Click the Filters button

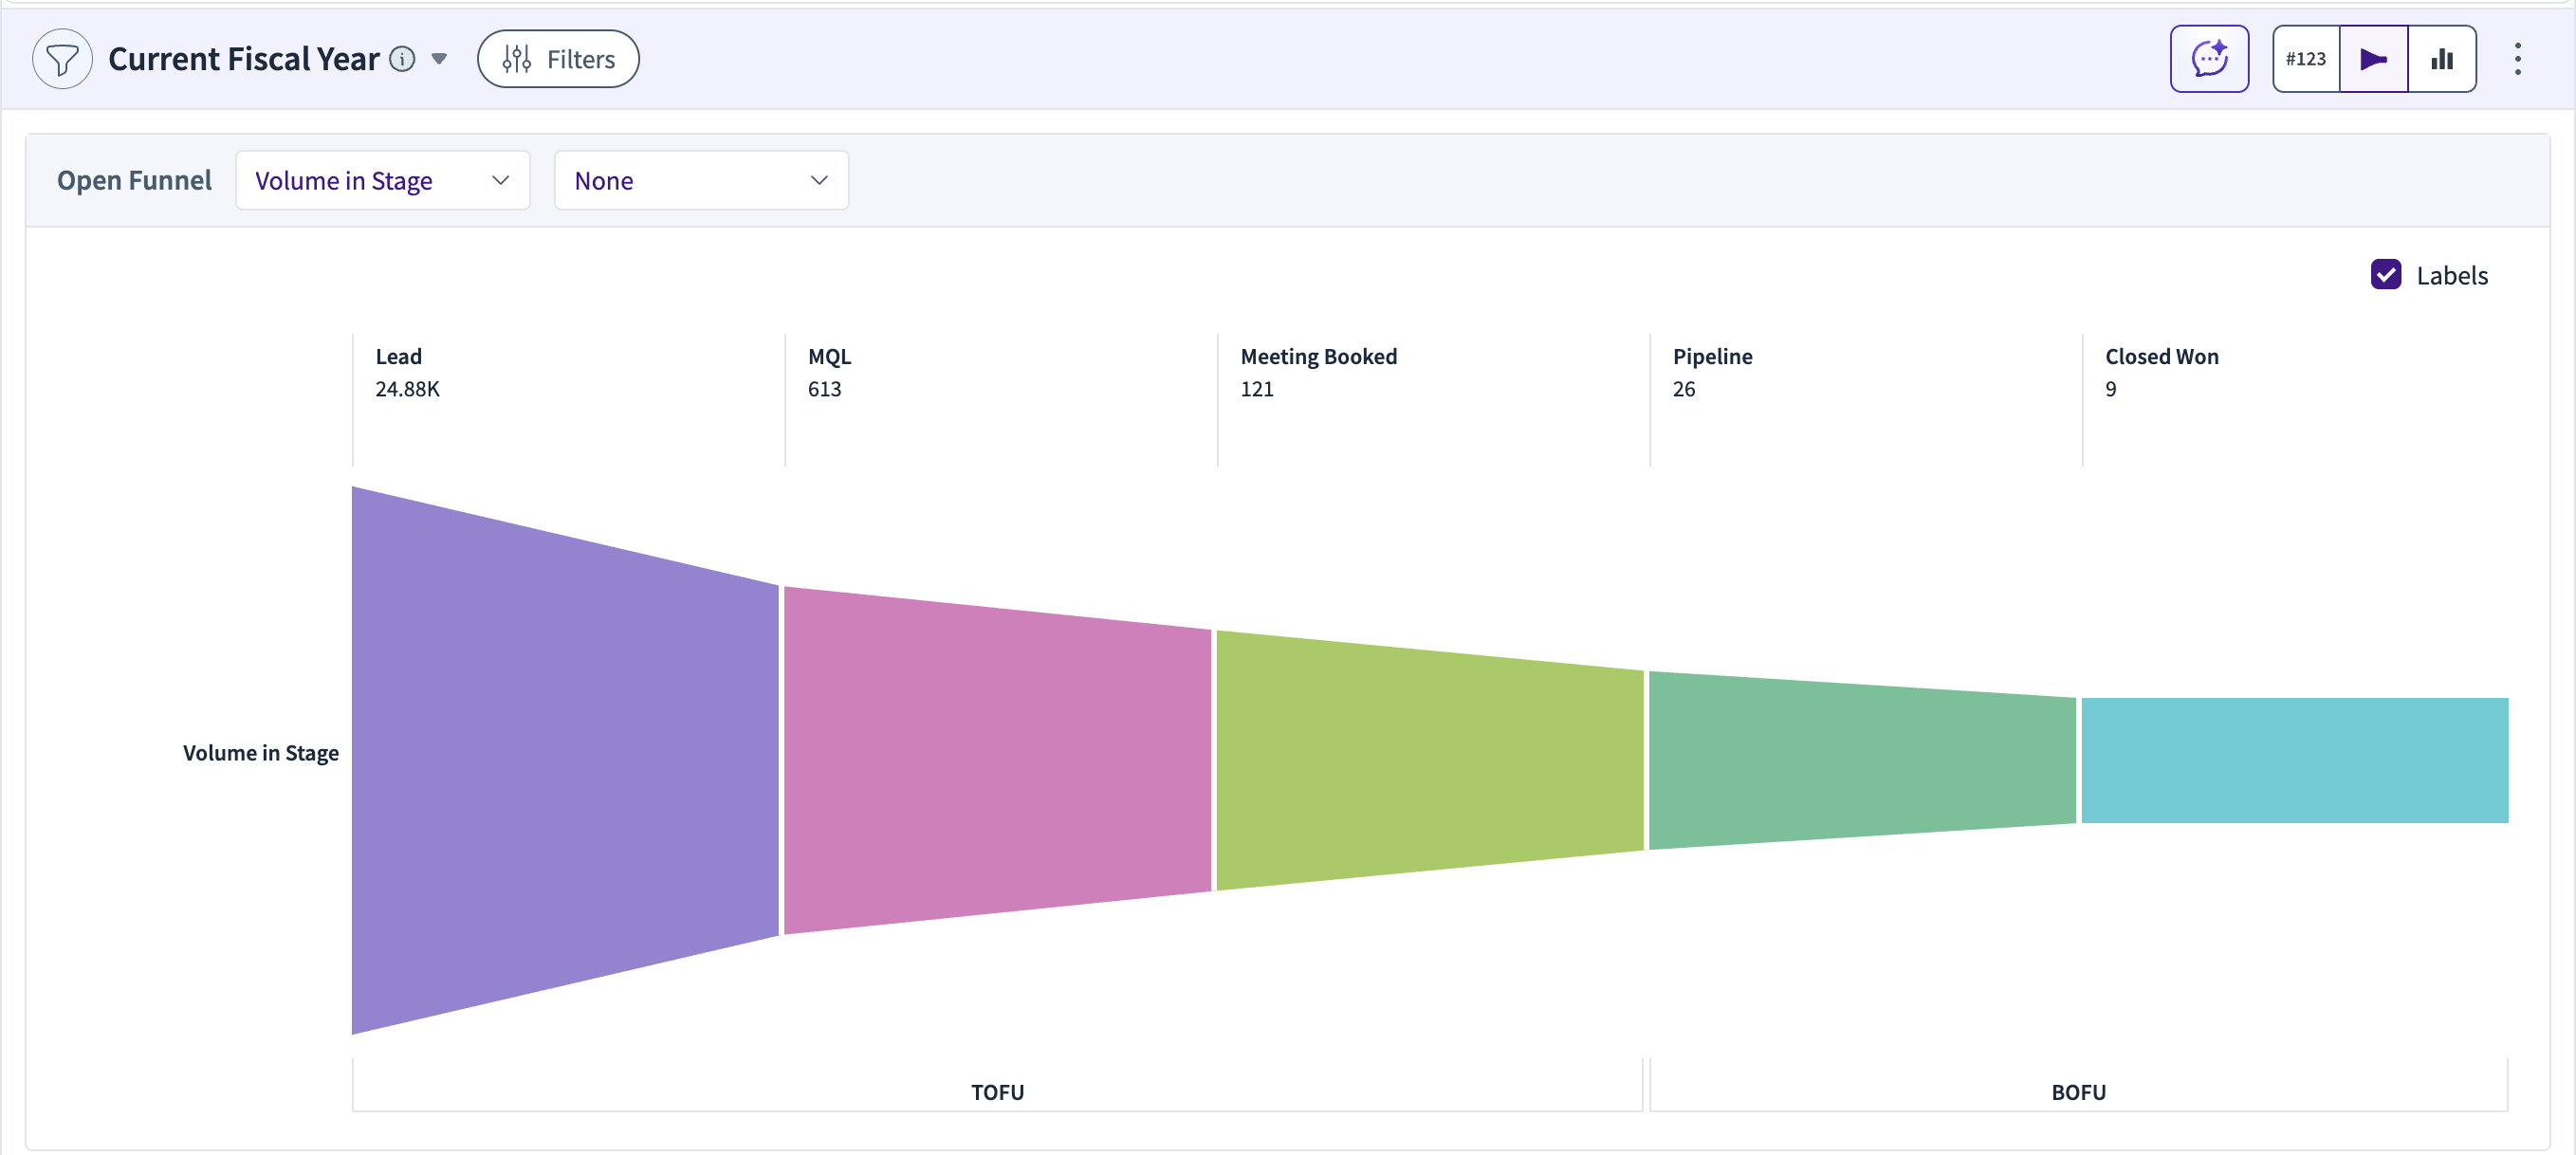[x=558, y=59]
